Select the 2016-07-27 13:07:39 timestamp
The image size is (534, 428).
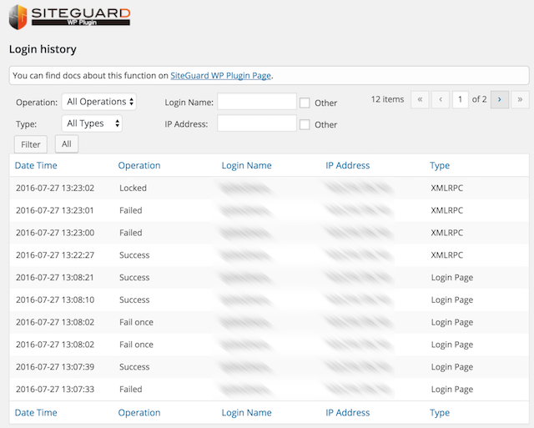tap(55, 367)
